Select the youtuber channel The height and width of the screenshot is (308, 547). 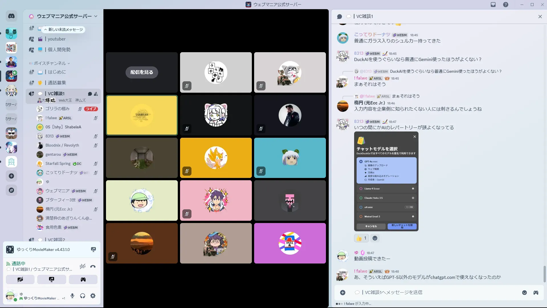point(57,39)
